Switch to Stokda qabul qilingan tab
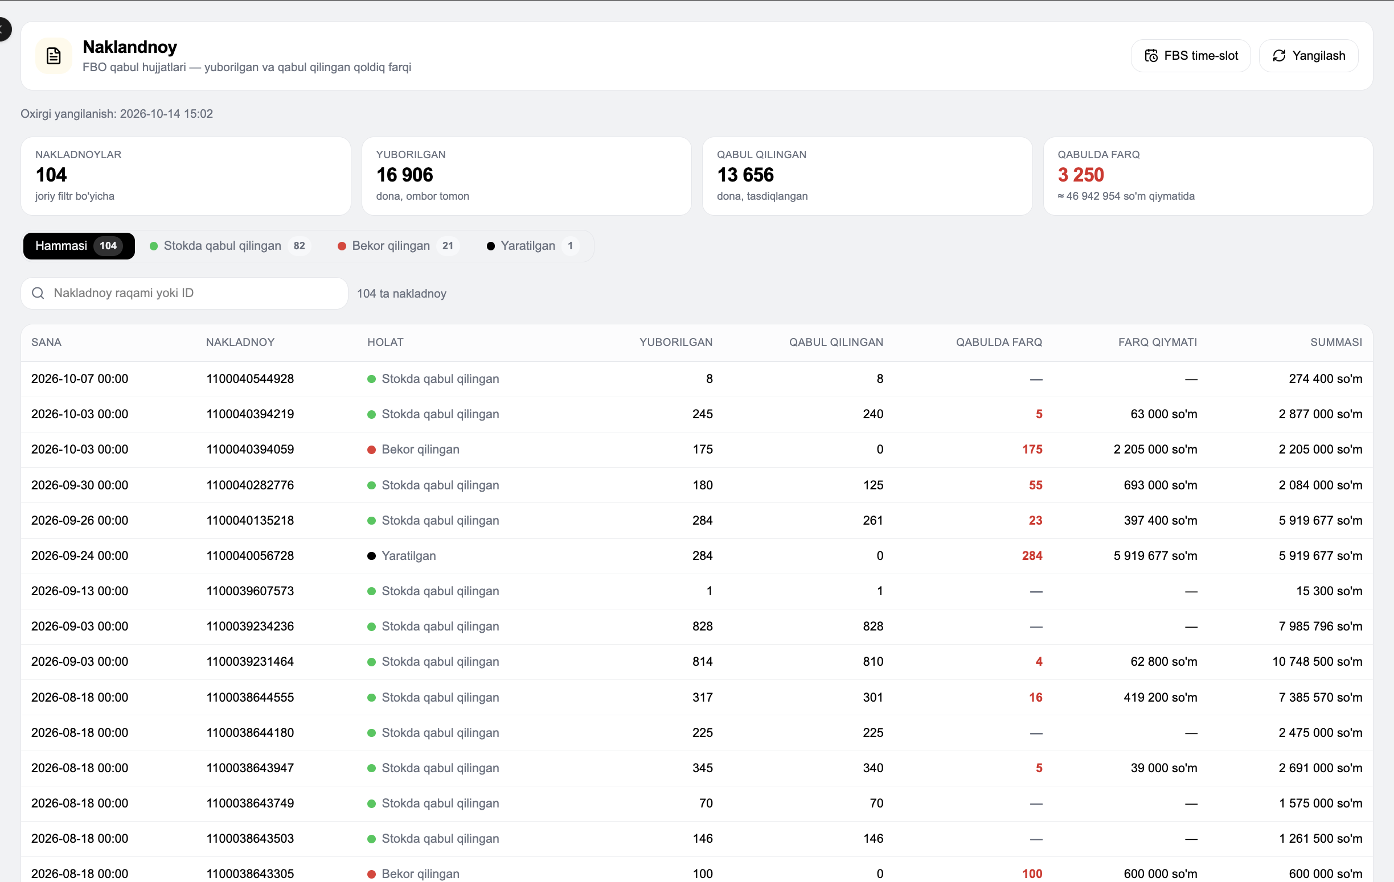 [230, 246]
